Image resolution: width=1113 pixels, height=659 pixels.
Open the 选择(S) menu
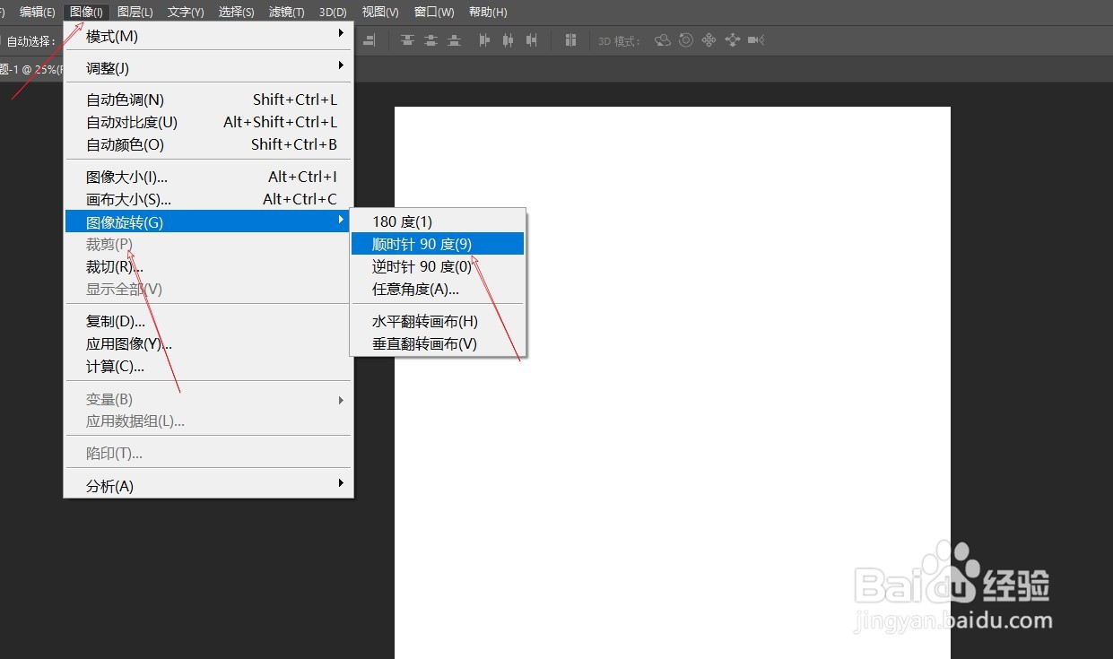click(x=237, y=12)
